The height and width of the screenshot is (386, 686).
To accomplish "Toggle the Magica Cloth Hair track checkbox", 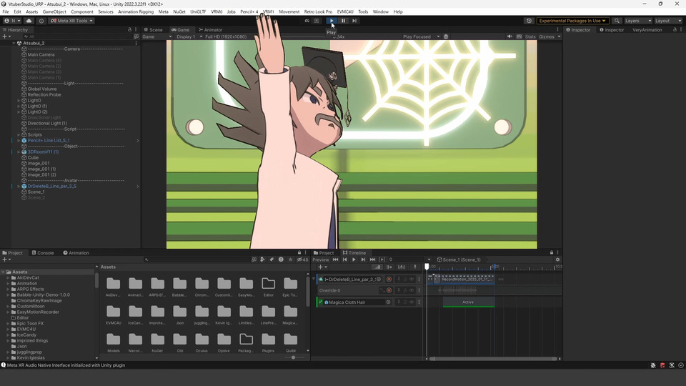I will tap(320, 302).
